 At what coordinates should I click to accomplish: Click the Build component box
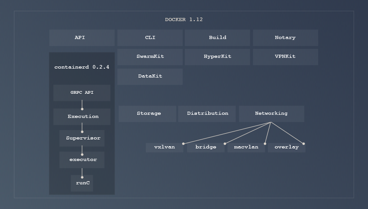pyautogui.click(x=217, y=38)
